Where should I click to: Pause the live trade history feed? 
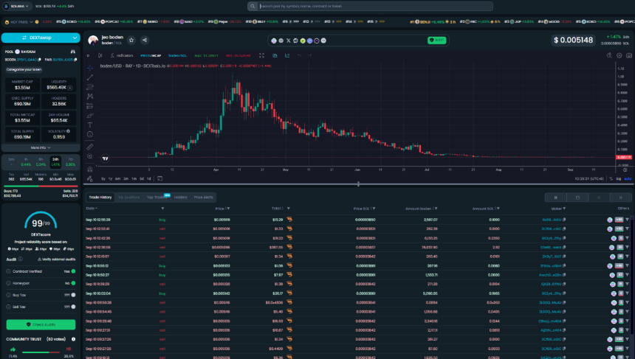click(x=555, y=198)
